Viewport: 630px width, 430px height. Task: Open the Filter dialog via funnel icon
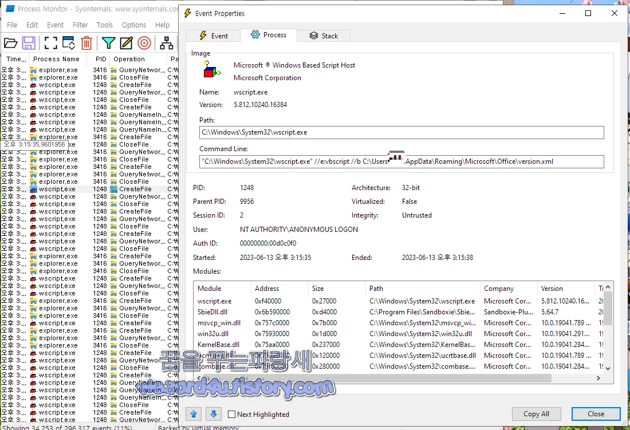[109, 42]
